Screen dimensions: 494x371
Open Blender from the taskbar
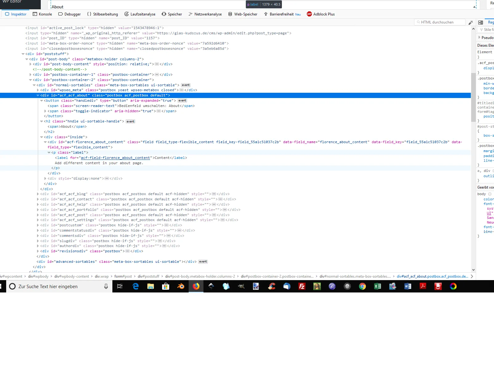point(181,286)
